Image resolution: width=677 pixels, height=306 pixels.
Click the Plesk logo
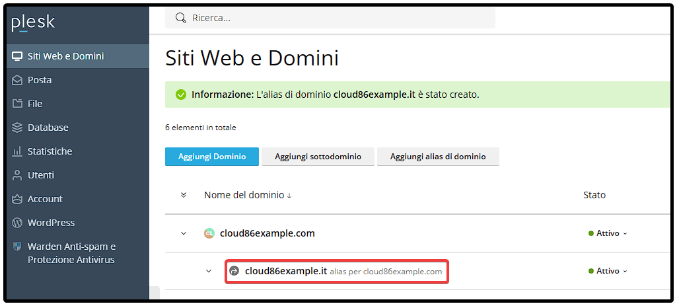tap(33, 23)
